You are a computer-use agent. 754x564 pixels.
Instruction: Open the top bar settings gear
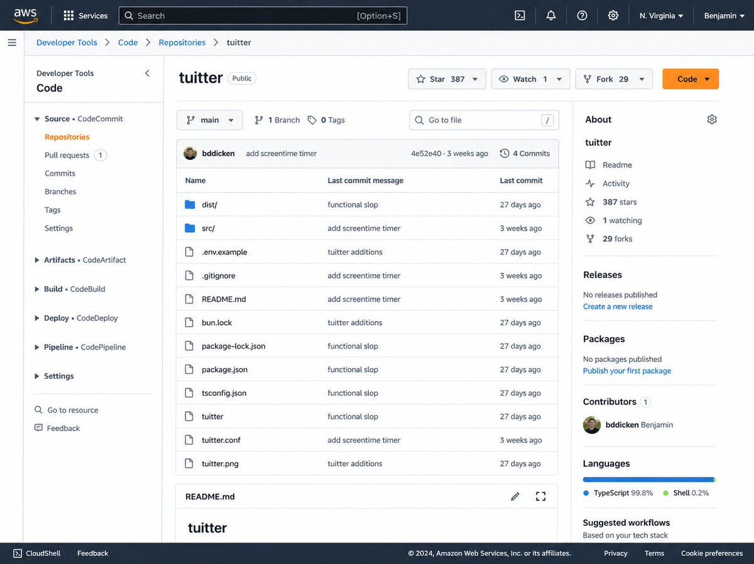(613, 16)
